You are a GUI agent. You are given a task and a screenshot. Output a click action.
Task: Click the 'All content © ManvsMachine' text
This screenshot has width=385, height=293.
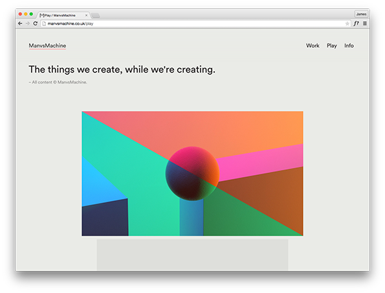point(59,82)
